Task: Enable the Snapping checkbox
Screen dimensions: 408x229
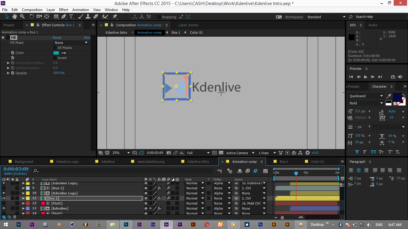Action: tap(159, 17)
